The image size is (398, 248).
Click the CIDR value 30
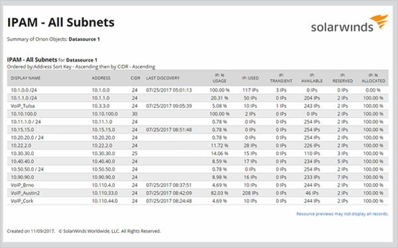coord(135,114)
